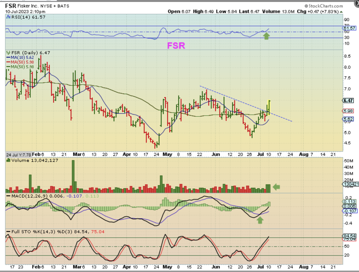Click the 'Volume 13.0M' value in header
Image resolution: width=359 pixels, height=272 pixels.
278,12
